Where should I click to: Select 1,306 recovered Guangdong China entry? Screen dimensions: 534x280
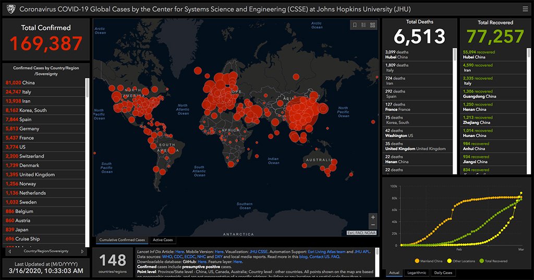[x=493, y=94]
